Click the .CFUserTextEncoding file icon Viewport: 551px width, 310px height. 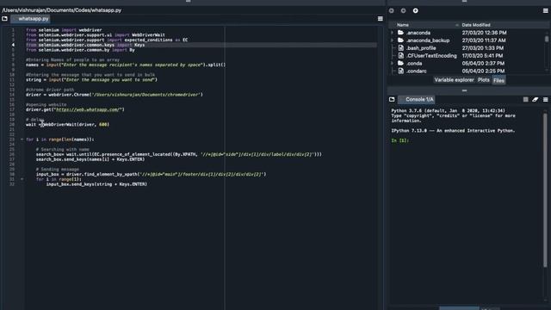(400, 55)
